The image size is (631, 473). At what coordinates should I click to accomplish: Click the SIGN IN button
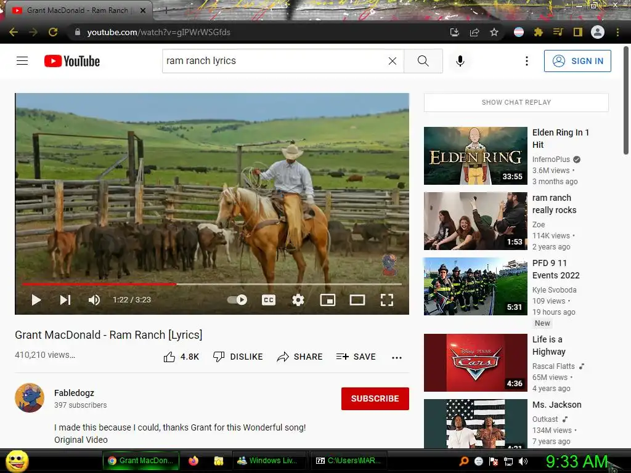(x=577, y=61)
